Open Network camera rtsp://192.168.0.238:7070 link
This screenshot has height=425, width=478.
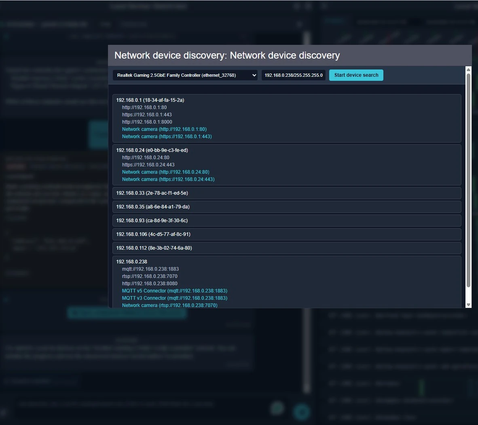click(169, 305)
